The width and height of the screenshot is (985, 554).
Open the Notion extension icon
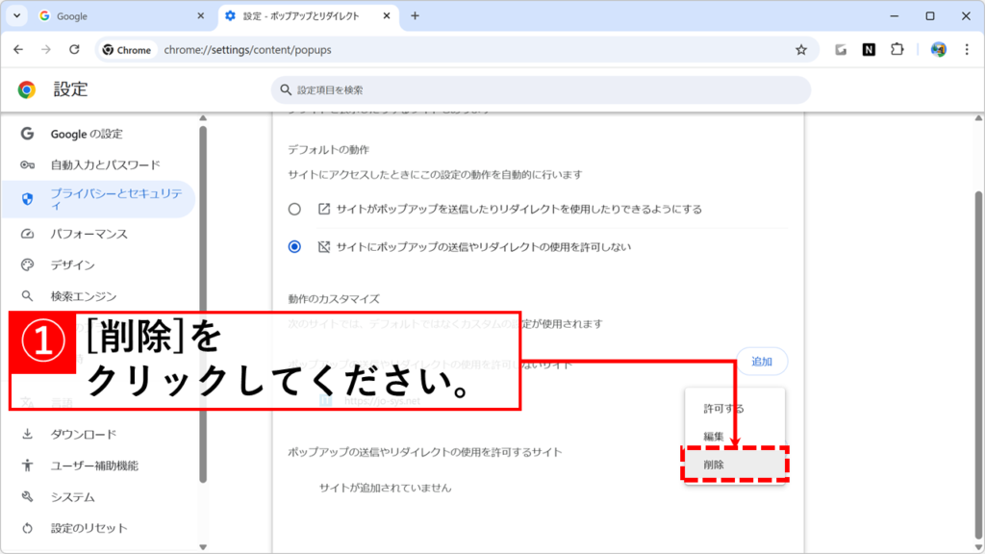tap(869, 50)
